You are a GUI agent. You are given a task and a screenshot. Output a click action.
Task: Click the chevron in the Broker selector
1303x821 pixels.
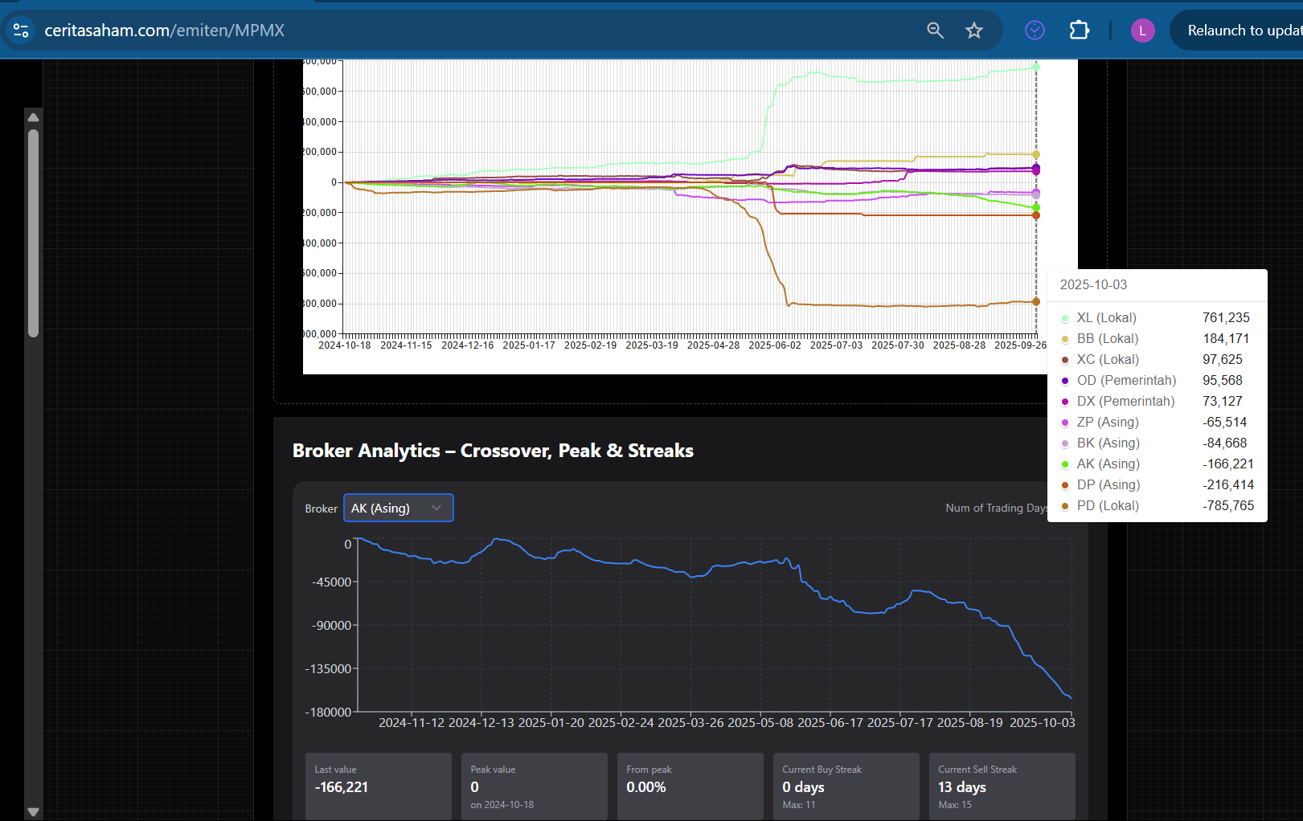tap(436, 508)
